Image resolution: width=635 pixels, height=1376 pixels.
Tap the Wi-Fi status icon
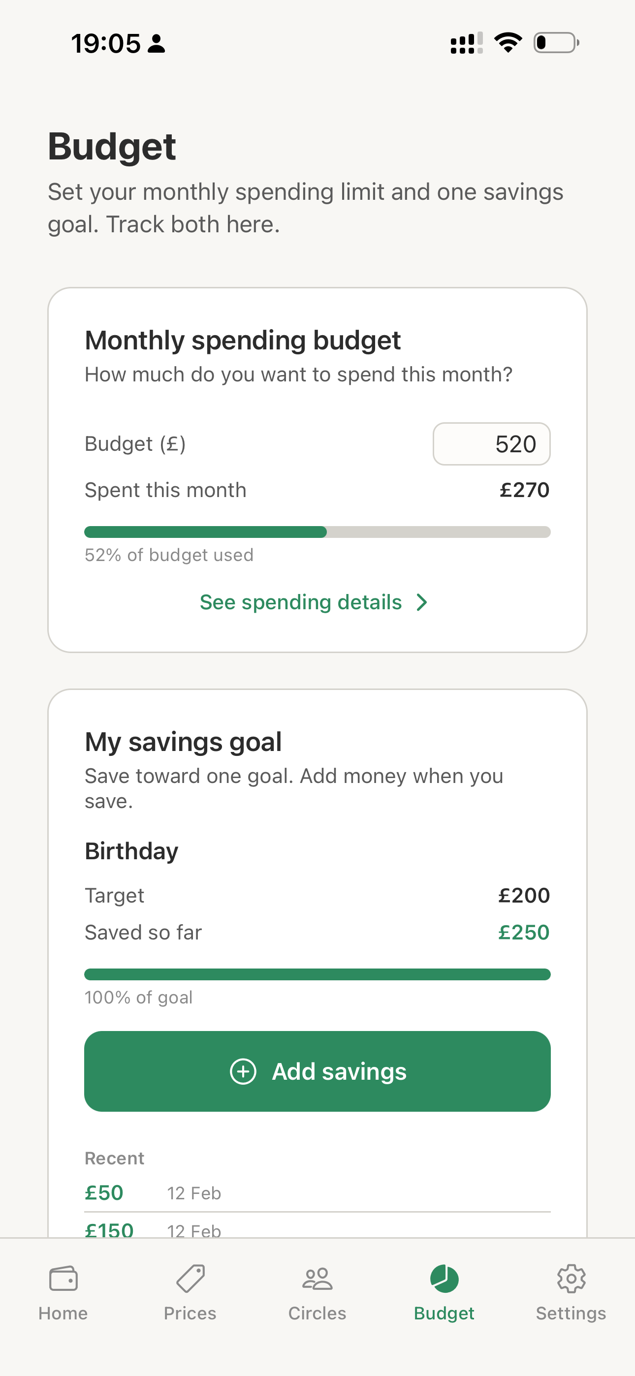[x=508, y=43]
